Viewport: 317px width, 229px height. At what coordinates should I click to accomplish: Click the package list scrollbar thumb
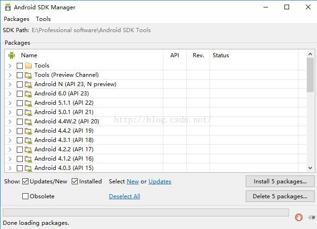(x=310, y=75)
